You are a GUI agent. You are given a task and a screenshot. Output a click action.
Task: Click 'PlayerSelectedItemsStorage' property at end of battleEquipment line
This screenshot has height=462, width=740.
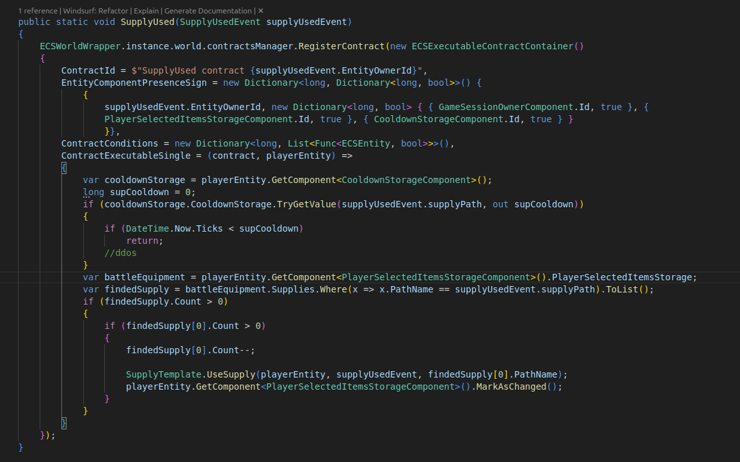coord(622,277)
